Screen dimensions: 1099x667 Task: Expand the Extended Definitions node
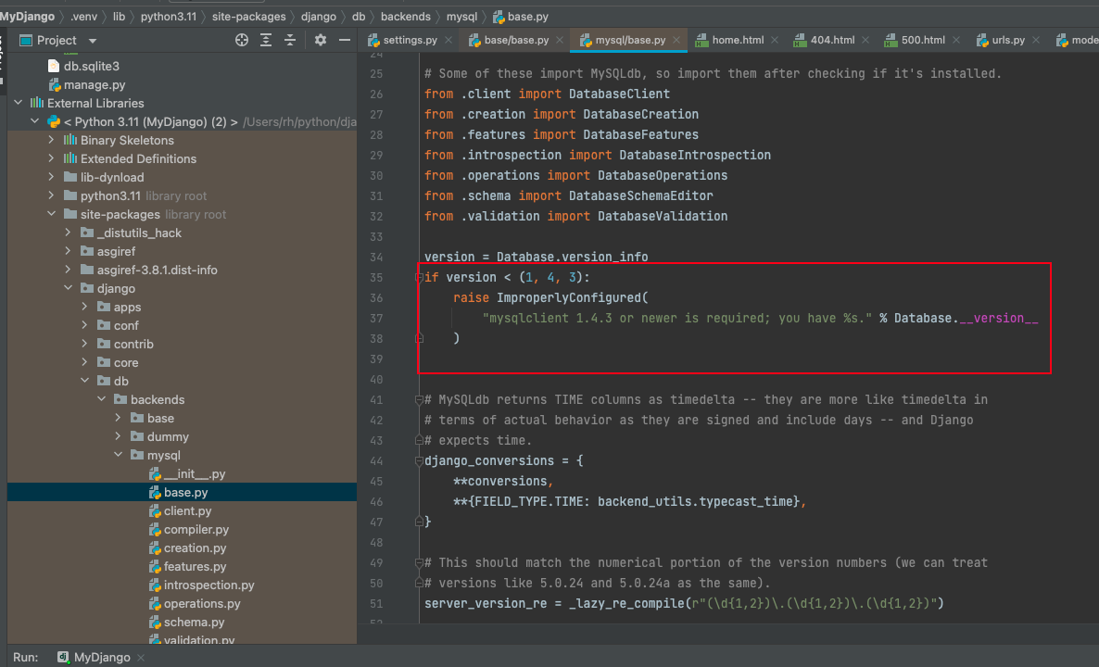(51, 158)
